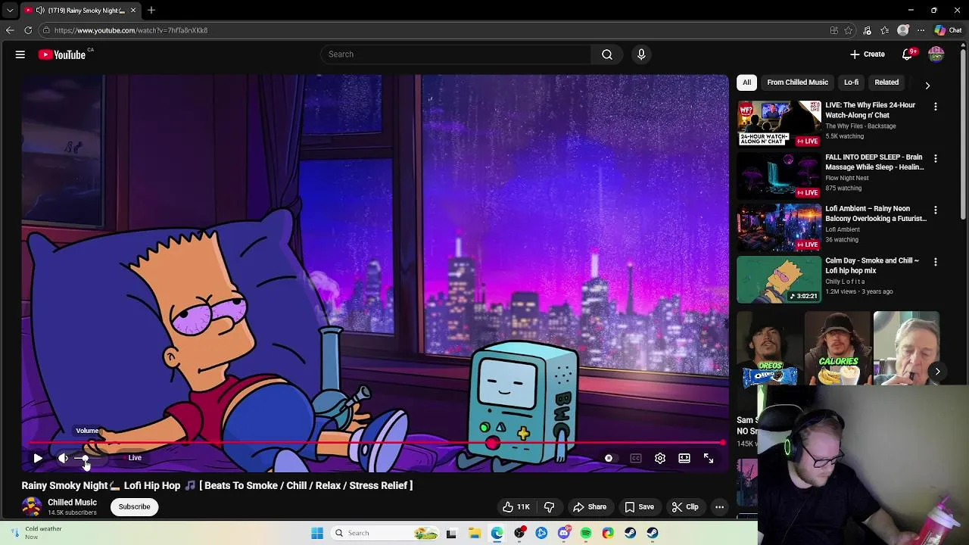The height and width of the screenshot is (545, 969).
Task: Go back in the browser
Action: pyautogui.click(x=10, y=30)
